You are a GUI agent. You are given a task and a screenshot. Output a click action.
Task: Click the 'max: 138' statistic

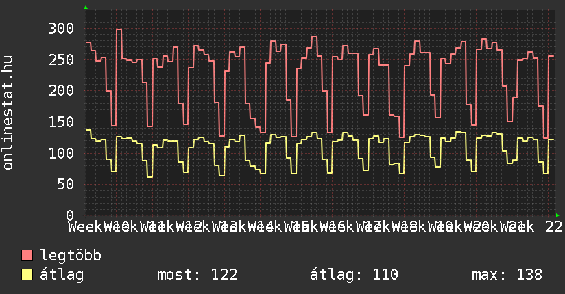507,275
